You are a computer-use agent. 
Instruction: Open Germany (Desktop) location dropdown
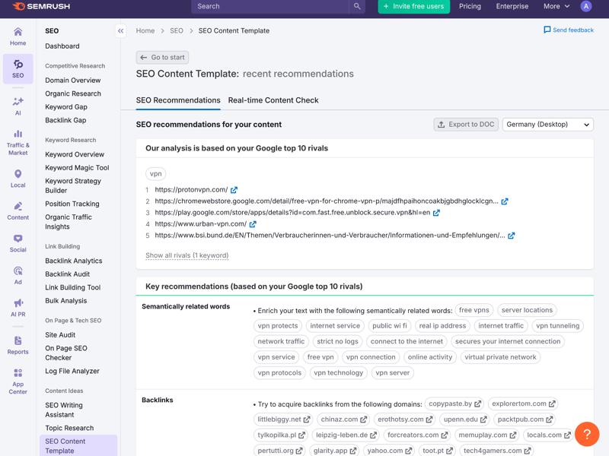547,125
